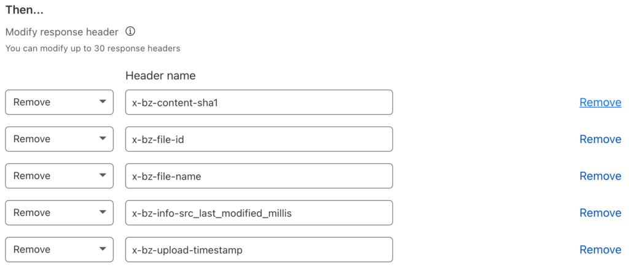Click the x-bz-content-sha1 header name field
The width and height of the screenshot is (629, 268).
259,102
